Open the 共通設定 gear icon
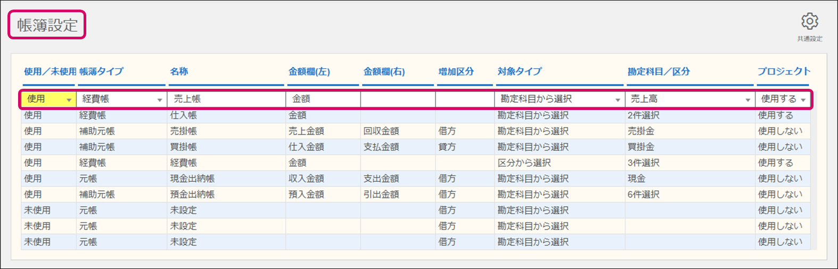This screenshot has height=269, width=838. (x=809, y=22)
